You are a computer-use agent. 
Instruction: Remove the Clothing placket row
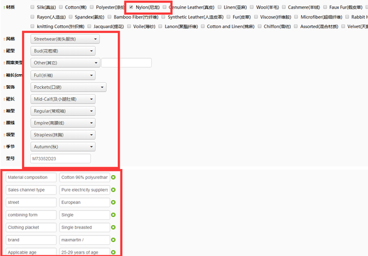[x=113, y=227]
